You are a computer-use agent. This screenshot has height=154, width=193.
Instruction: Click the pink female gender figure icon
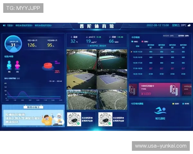tap(17, 65)
